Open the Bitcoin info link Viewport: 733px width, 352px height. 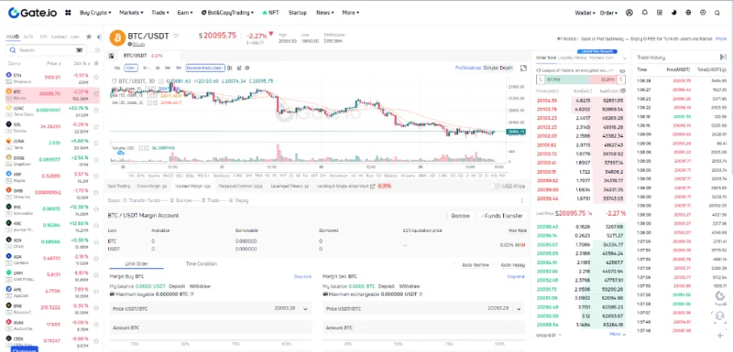(x=138, y=44)
